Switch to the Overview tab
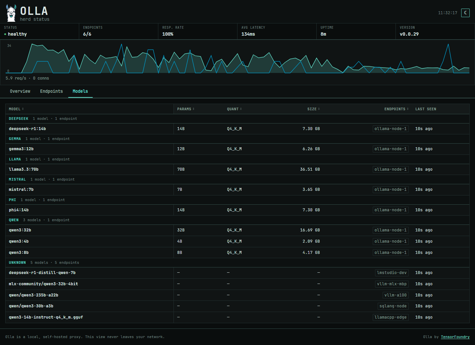Screen dimensions: 475x345 point(20,91)
